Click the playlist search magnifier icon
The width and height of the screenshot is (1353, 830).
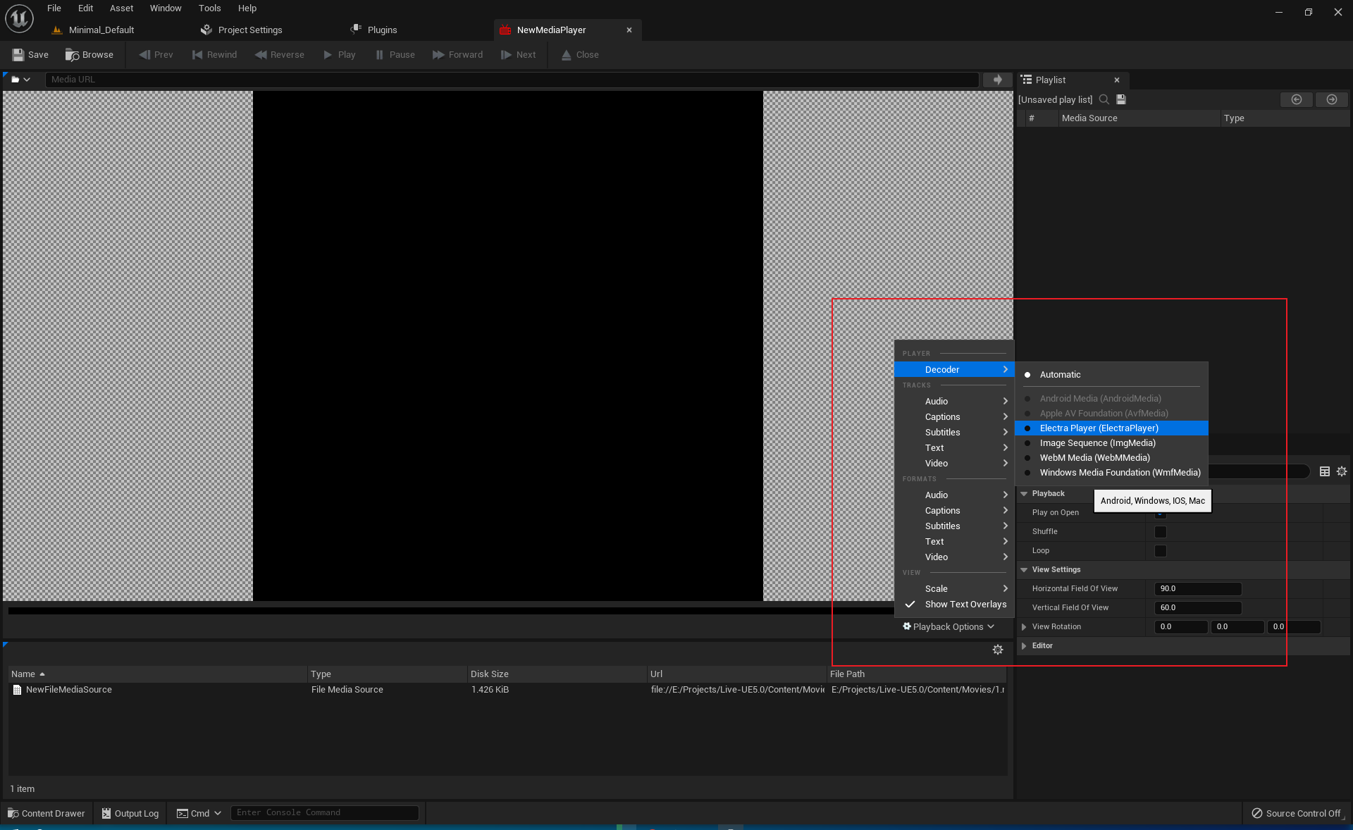click(x=1104, y=100)
